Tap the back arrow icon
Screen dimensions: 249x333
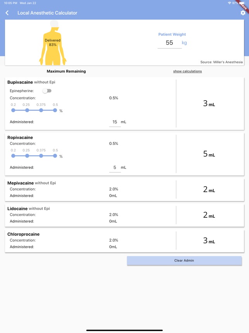[x=7, y=13]
